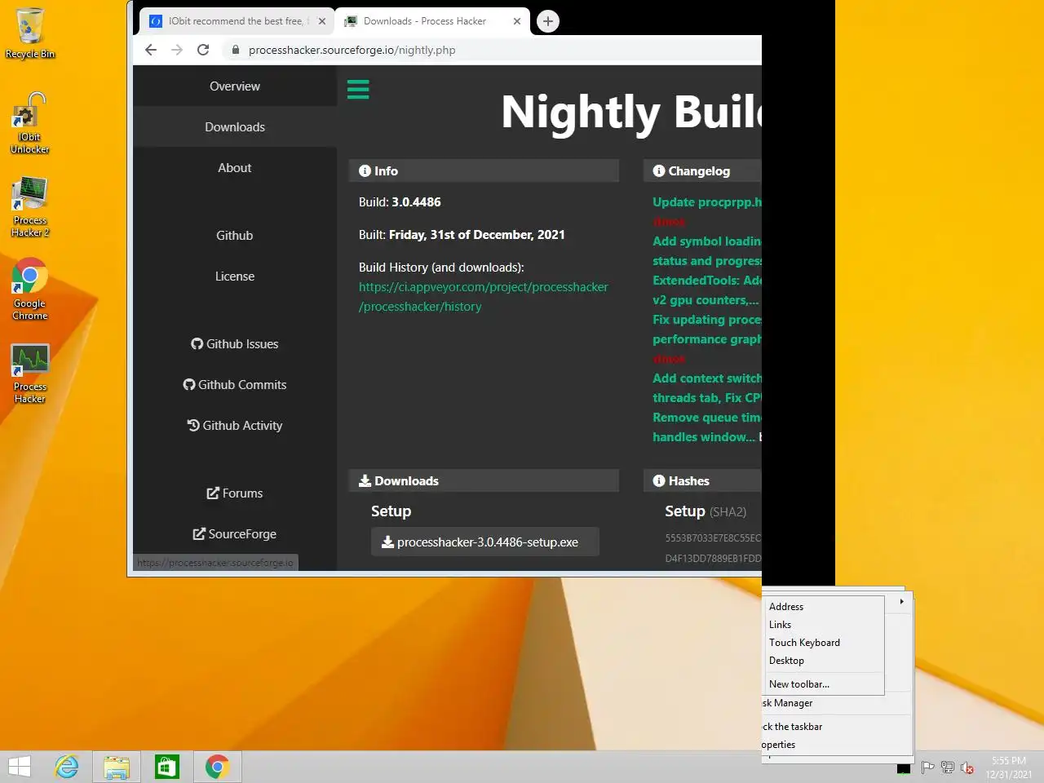Download processhacker-3.0.4486-setup.exe
This screenshot has width=1044, height=783.
tap(485, 542)
